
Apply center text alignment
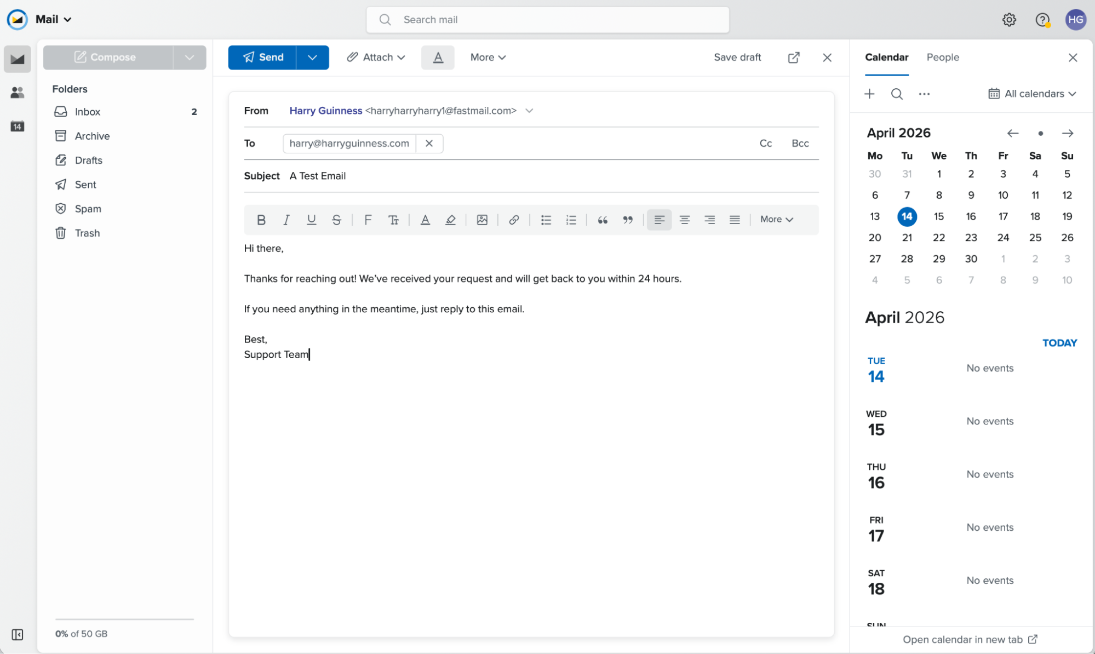point(684,220)
